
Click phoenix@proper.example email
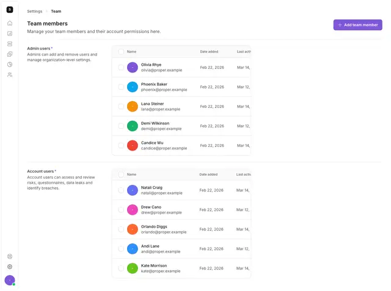click(164, 90)
